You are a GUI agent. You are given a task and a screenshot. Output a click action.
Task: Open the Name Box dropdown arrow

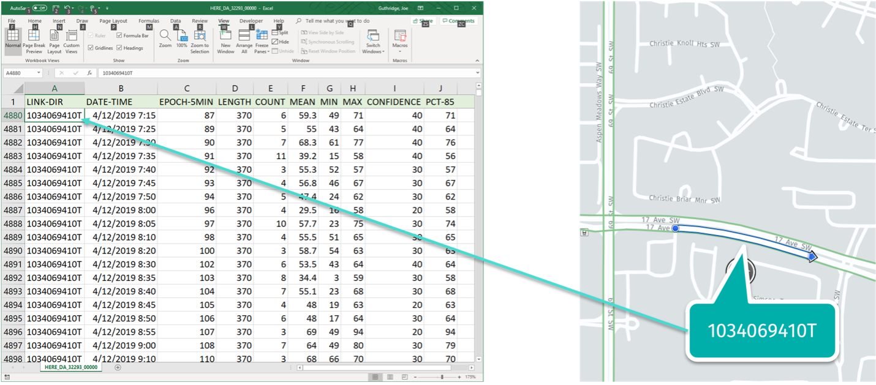(39, 73)
